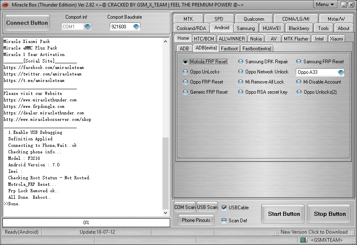
Task: Open the ALLWINNER sub-tab
Action: click(232, 39)
